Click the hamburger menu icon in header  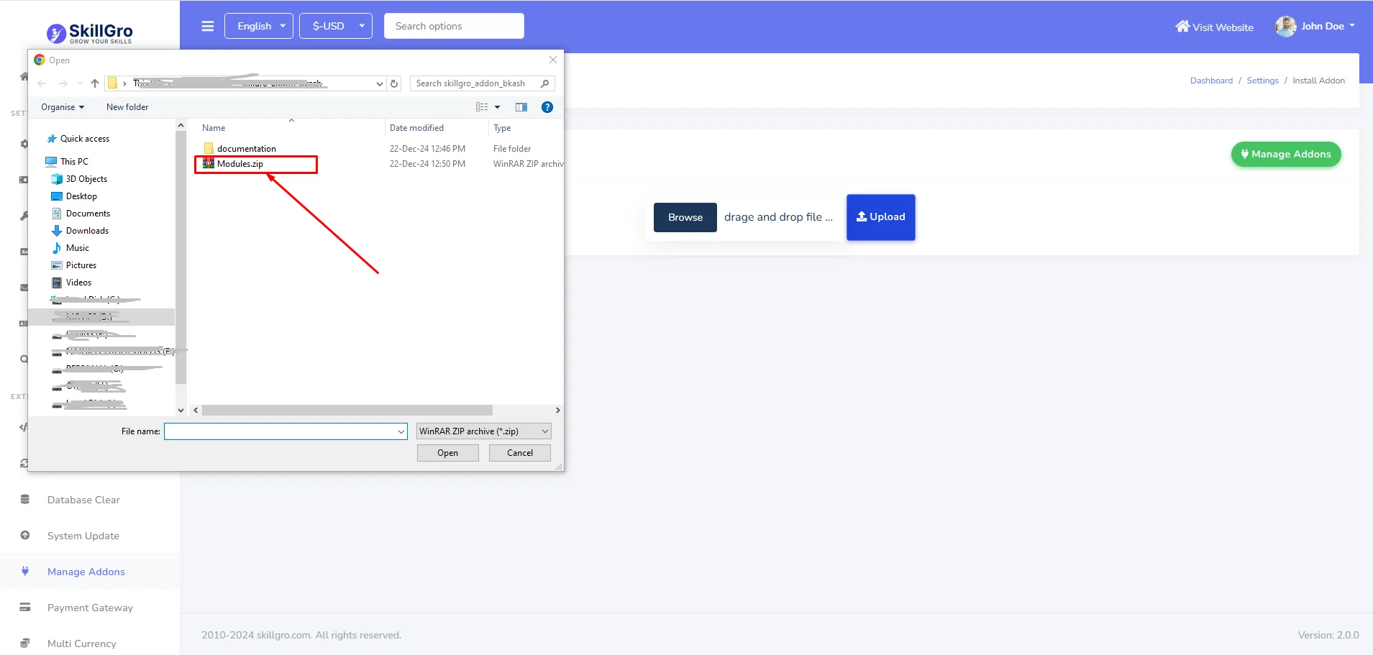208,27
